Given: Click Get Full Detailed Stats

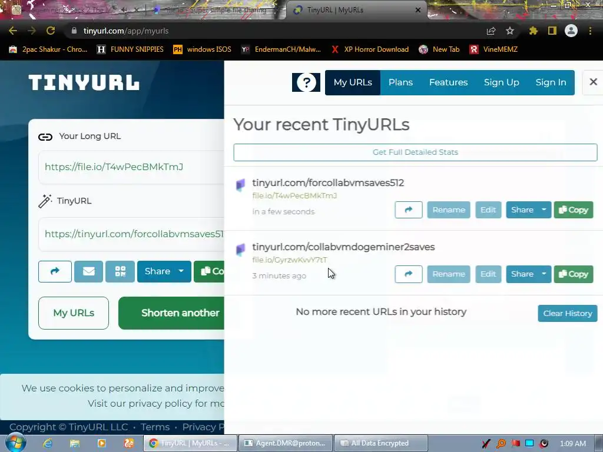Looking at the screenshot, I should 415,152.
